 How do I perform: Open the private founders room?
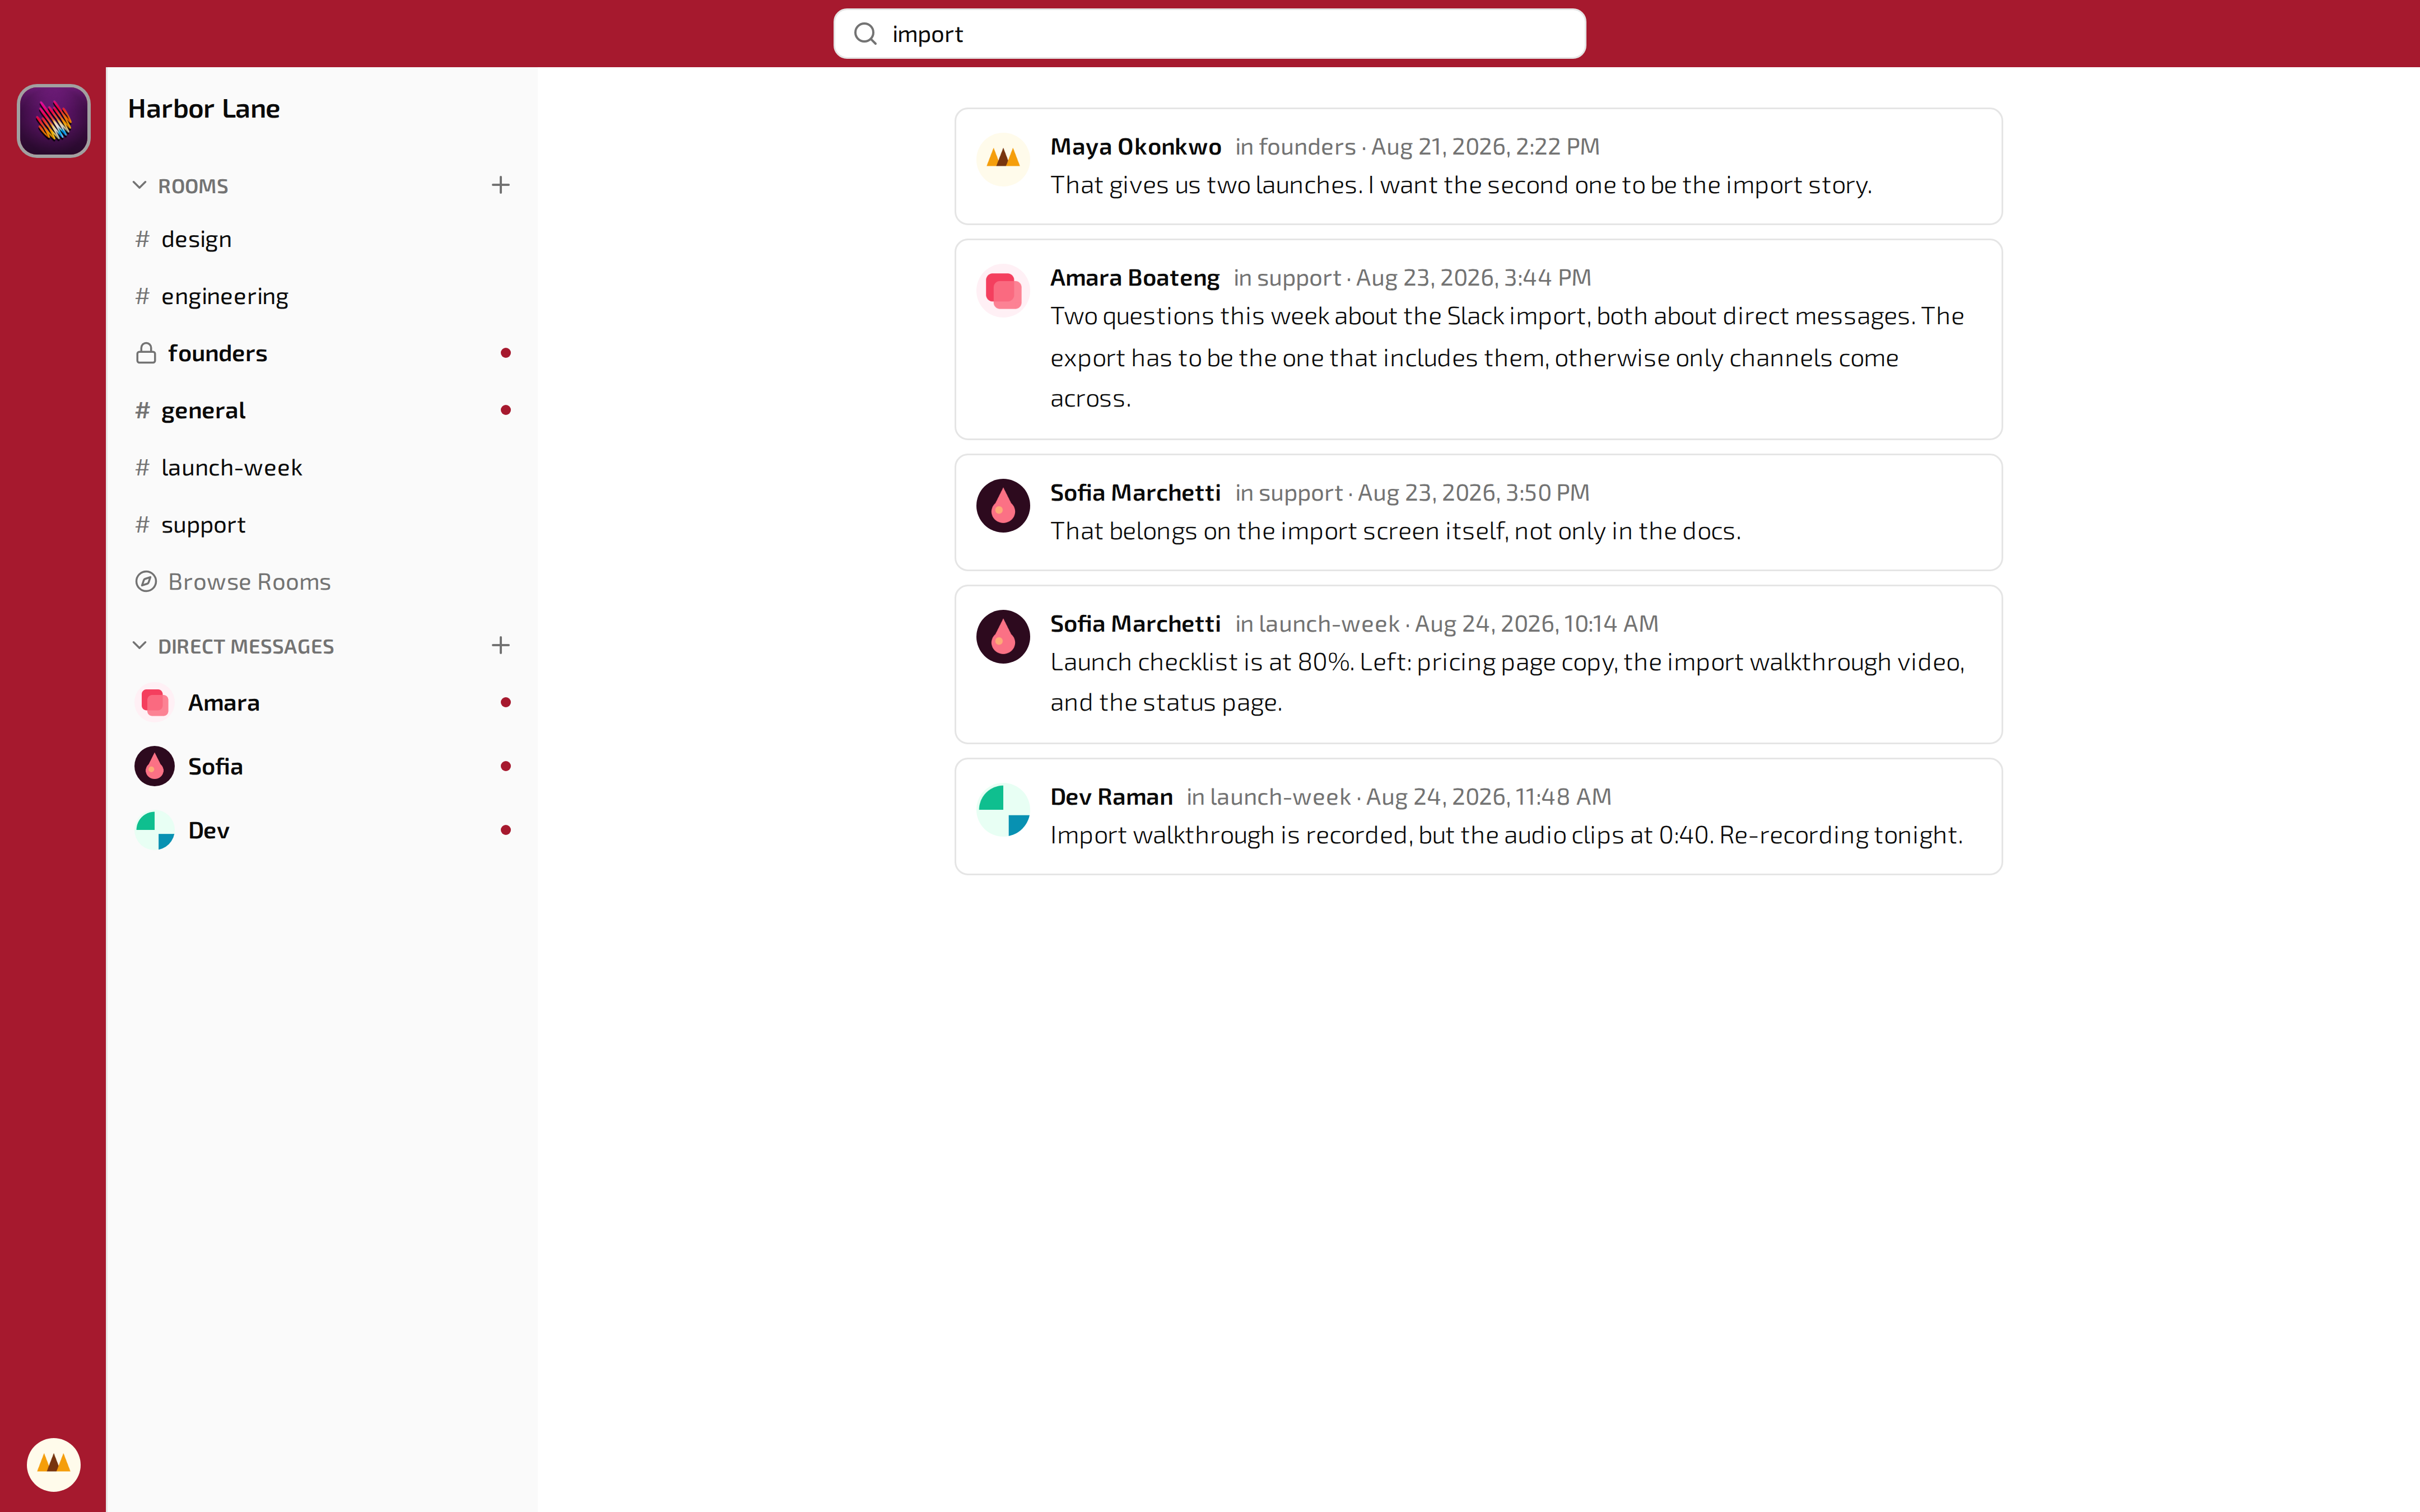click(322, 353)
